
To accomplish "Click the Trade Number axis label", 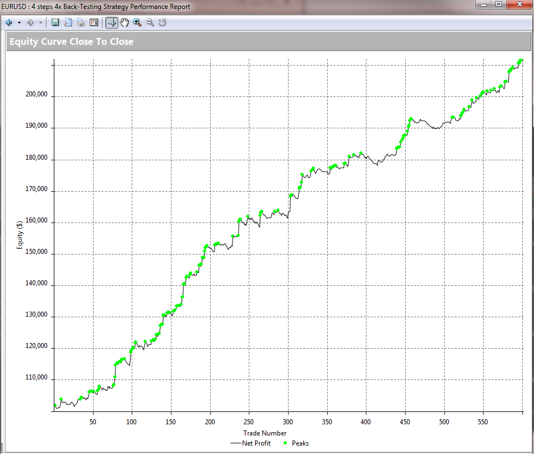I will pyautogui.click(x=264, y=433).
